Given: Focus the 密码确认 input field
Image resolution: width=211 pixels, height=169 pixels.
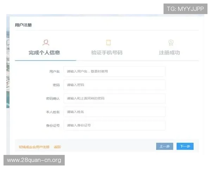Looking at the screenshot, I should pos(114,98).
